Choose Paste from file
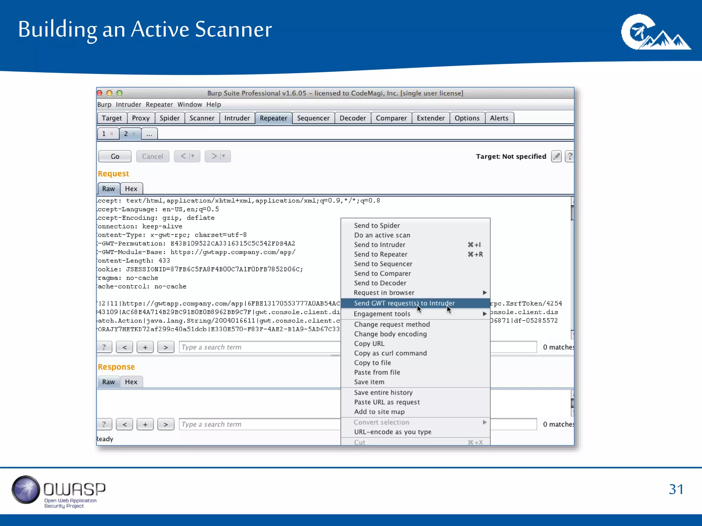Screen dimensions: 702x526 (x=415, y=373)
